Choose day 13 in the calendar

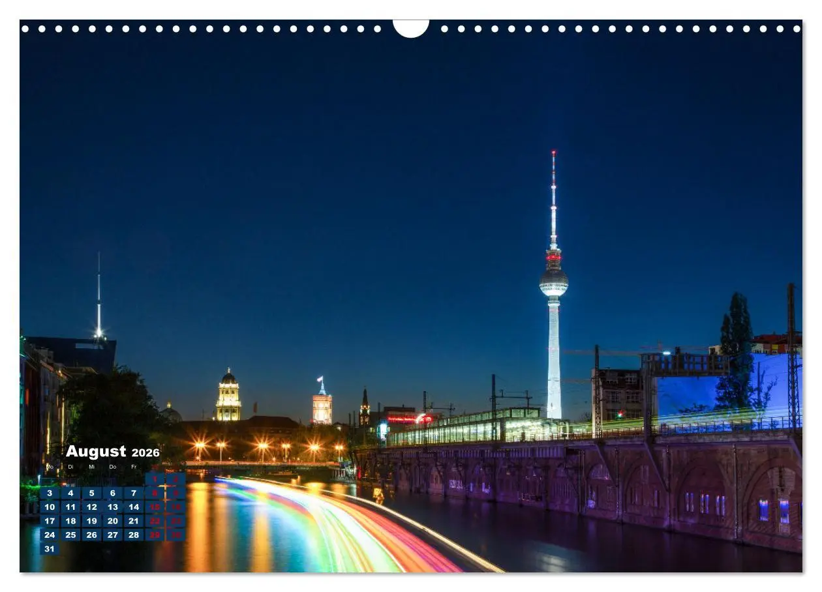point(112,507)
